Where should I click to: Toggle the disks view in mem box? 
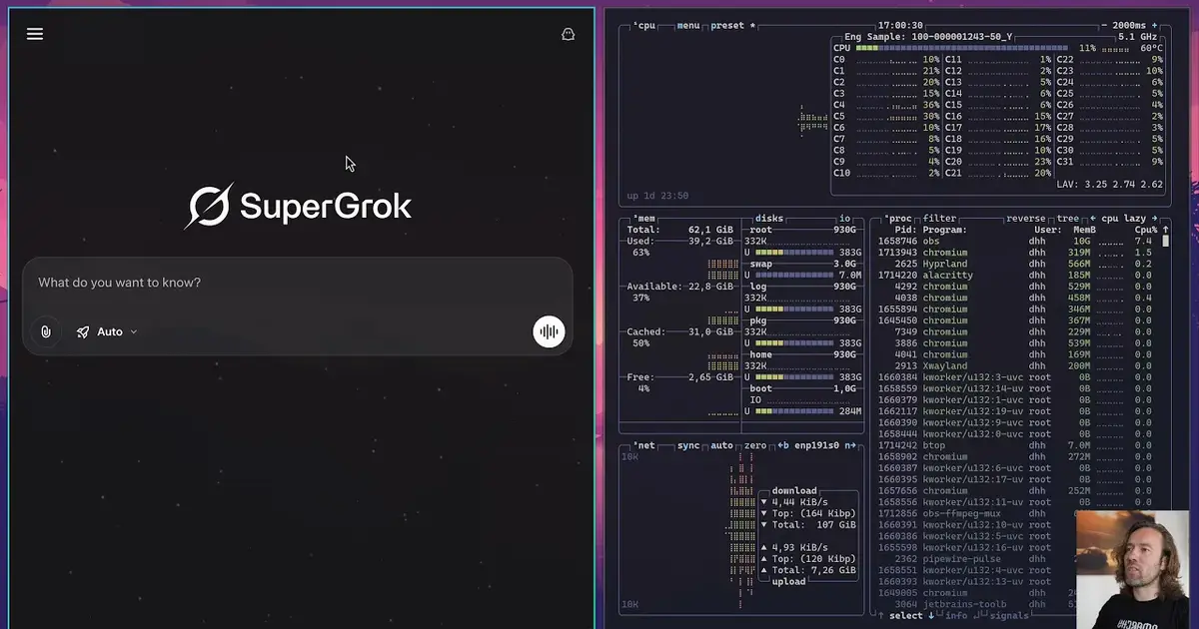[x=769, y=218]
